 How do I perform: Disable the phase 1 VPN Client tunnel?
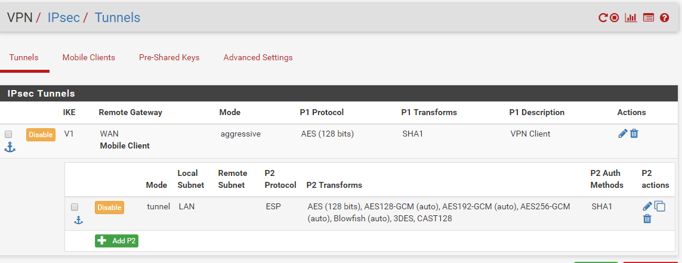(x=41, y=135)
